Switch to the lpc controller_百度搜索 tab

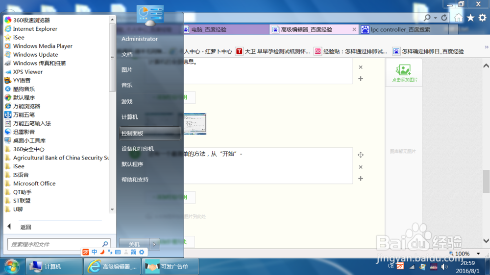403,30
